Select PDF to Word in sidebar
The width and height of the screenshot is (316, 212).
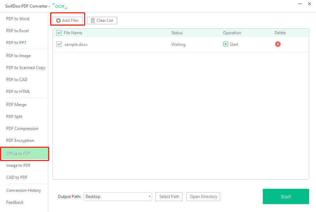[18, 19]
